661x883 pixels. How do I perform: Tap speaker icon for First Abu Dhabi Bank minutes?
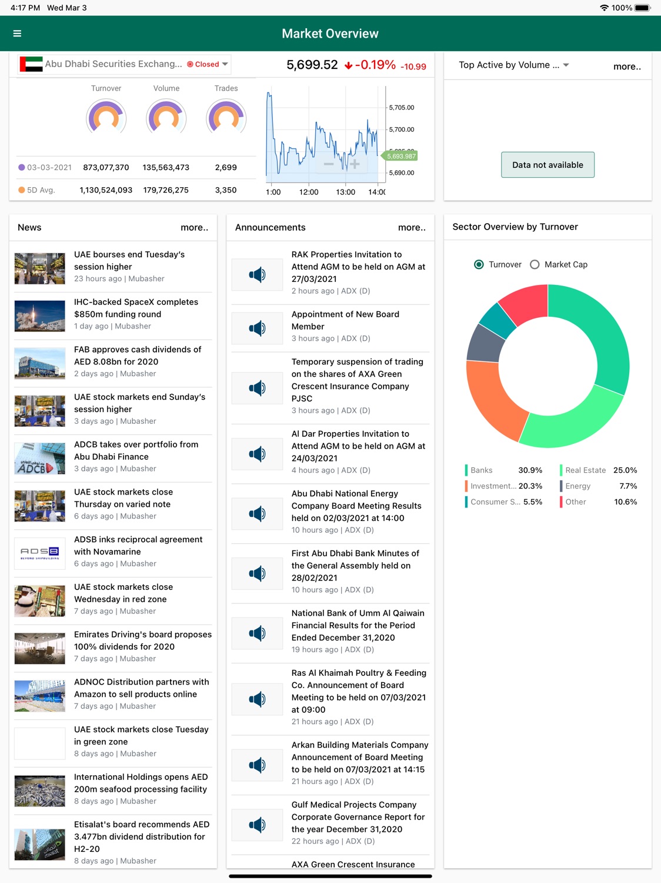258,573
